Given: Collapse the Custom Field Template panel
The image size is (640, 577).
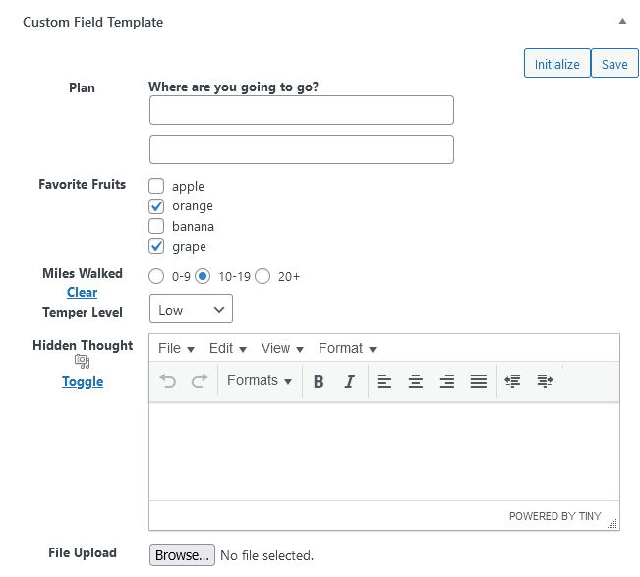Looking at the screenshot, I should coord(622,22).
